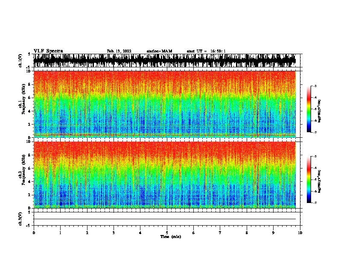Click the ch.1 frequency tick "6"
Image resolution: width=338 pixels, height=261 pixels.
click(x=29, y=98)
